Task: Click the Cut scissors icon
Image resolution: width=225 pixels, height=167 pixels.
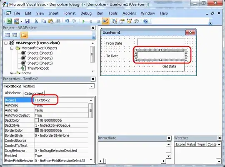Action: pyautogui.click(x=36, y=21)
